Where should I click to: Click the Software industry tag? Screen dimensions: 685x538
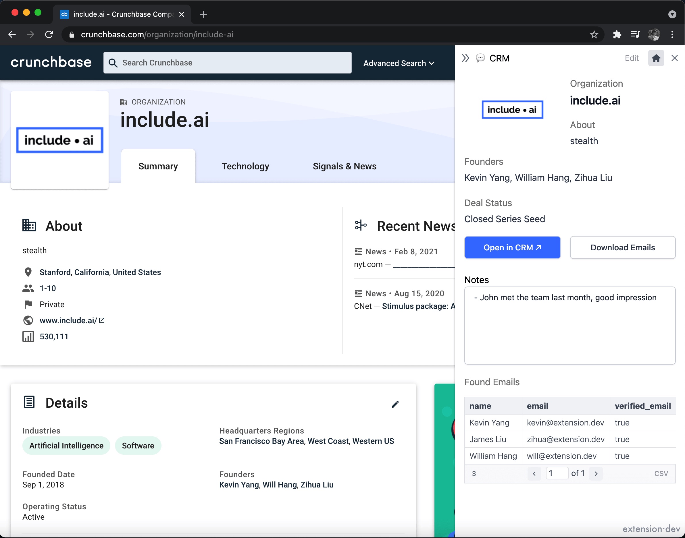(138, 445)
